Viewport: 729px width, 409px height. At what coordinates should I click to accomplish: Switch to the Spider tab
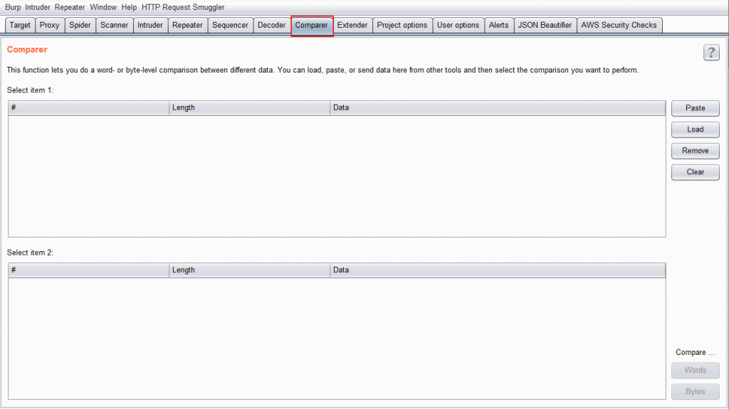tap(80, 25)
